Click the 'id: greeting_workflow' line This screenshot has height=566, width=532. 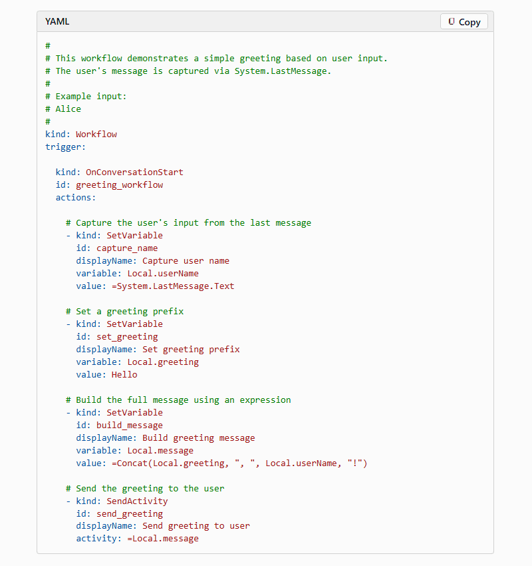tap(109, 185)
